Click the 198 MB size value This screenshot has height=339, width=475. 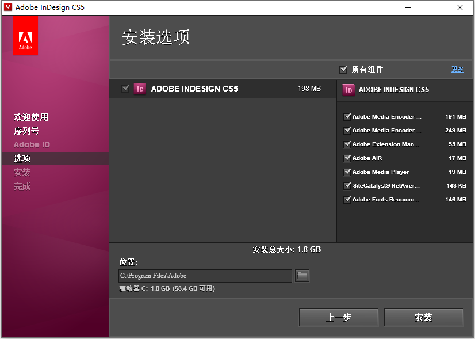[309, 89]
